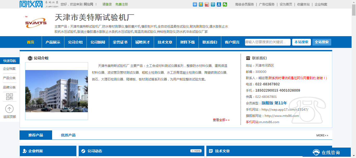The height and width of the screenshot is (158, 356).
Task: Switch to 优质产品 tab
Action: [x=68, y=135]
